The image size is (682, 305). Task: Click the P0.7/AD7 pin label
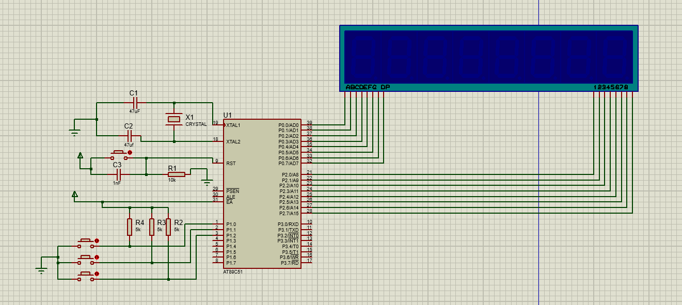[x=288, y=163]
